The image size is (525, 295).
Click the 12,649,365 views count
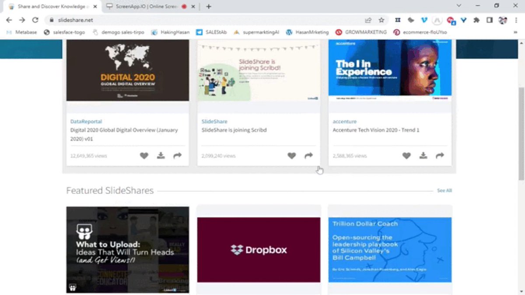[88, 156]
